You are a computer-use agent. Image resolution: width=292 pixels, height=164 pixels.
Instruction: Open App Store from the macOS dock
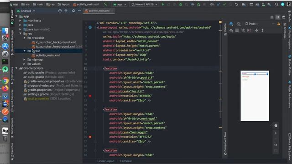click(5, 46)
